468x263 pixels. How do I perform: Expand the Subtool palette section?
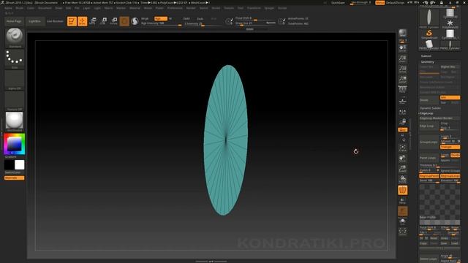click(426, 56)
